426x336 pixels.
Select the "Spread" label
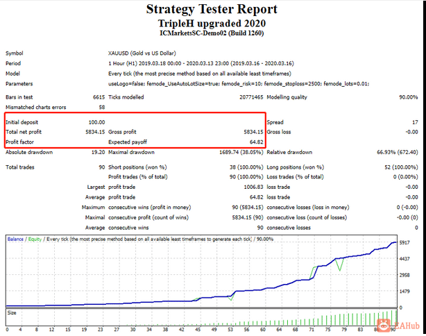click(x=275, y=122)
